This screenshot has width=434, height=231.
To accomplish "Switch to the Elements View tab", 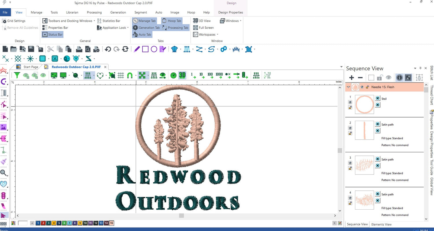I will 381,224.
